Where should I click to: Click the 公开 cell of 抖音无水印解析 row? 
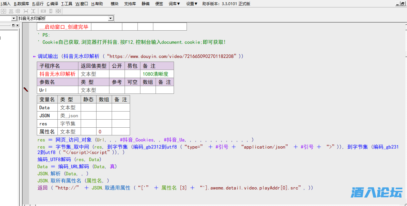pyautogui.click(x=117, y=74)
